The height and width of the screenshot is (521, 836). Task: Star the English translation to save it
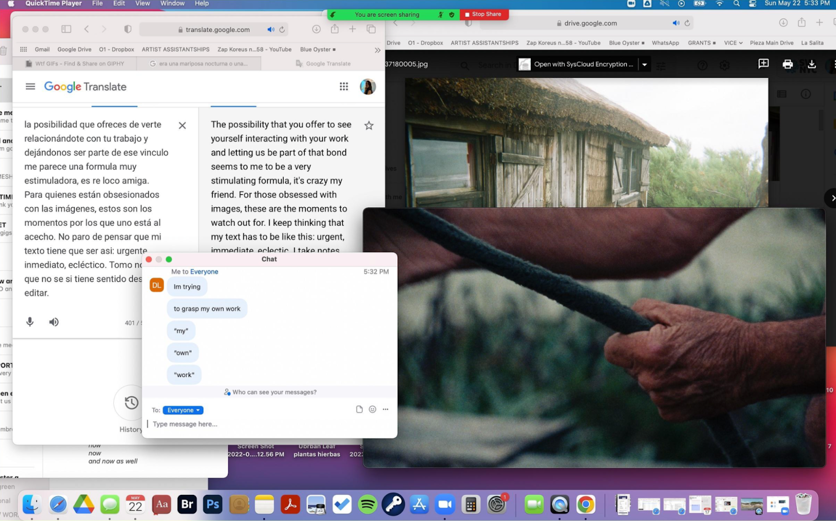pyautogui.click(x=369, y=125)
